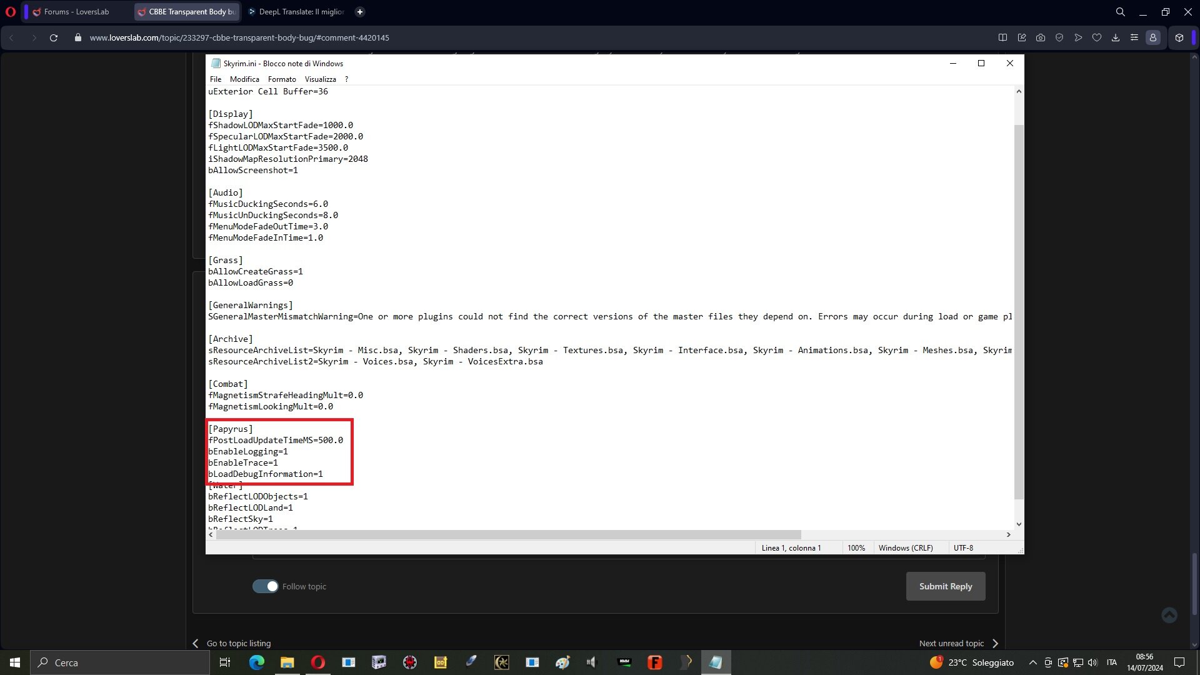Open the new tab plus button
This screenshot has height=675, width=1200.
tap(360, 12)
